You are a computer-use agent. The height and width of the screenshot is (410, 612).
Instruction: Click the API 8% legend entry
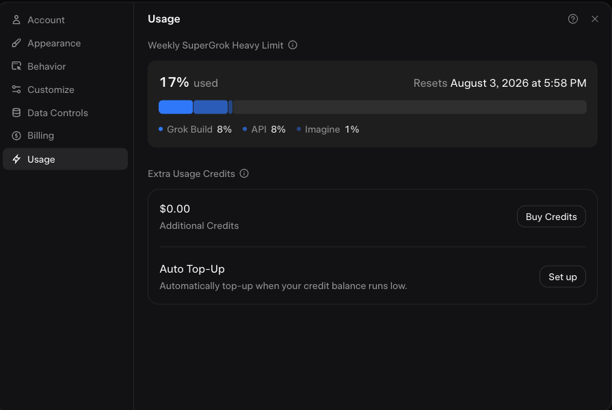point(264,130)
